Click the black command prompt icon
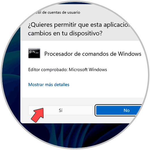Viewport: 150px width, 150px height. coord(34,53)
